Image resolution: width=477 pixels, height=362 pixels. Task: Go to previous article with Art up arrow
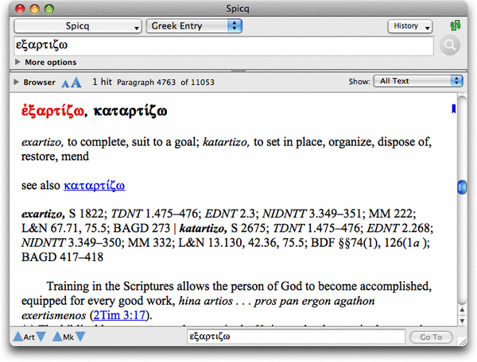click(18, 336)
